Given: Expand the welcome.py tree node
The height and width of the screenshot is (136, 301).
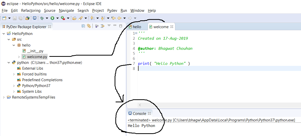Looking at the screenshot, I should click(19, 57).
